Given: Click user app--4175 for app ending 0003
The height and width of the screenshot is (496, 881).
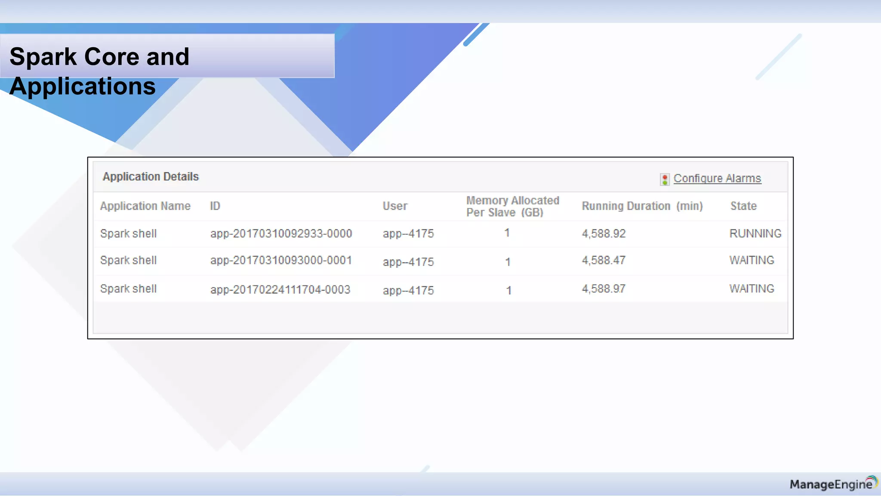Looking at the screenshot, I should click(x=408, y=291).
